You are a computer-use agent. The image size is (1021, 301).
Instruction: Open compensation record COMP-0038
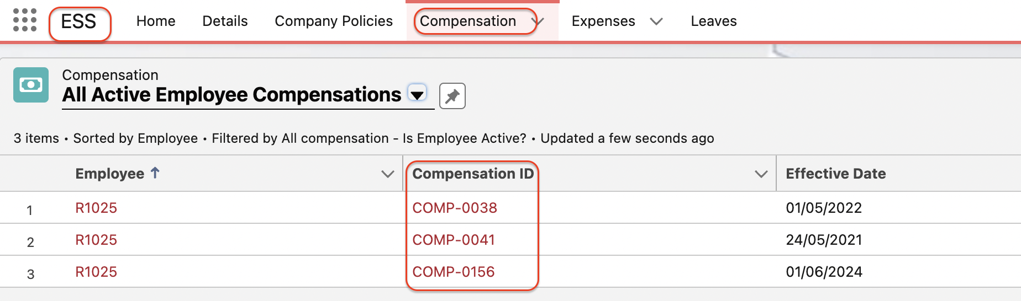455,208
